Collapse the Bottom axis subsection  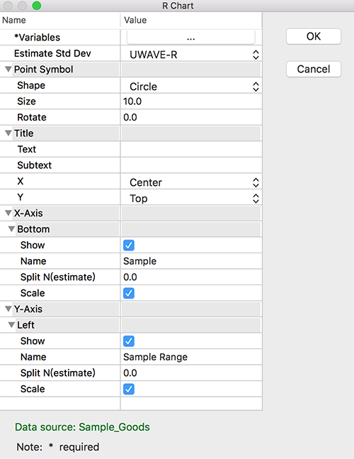[x=11, y=229]
